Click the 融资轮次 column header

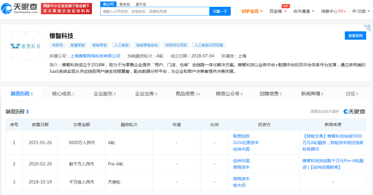[x=129, y=125]
